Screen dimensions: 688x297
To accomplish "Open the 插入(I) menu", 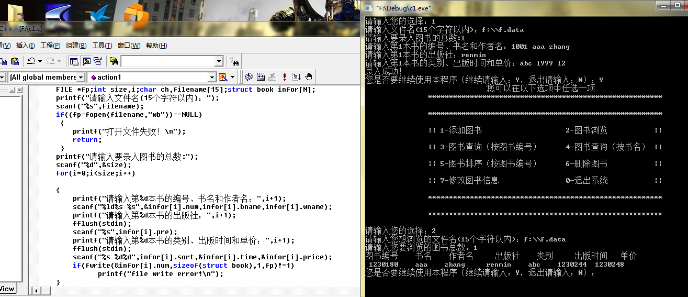I will point(25,46).
